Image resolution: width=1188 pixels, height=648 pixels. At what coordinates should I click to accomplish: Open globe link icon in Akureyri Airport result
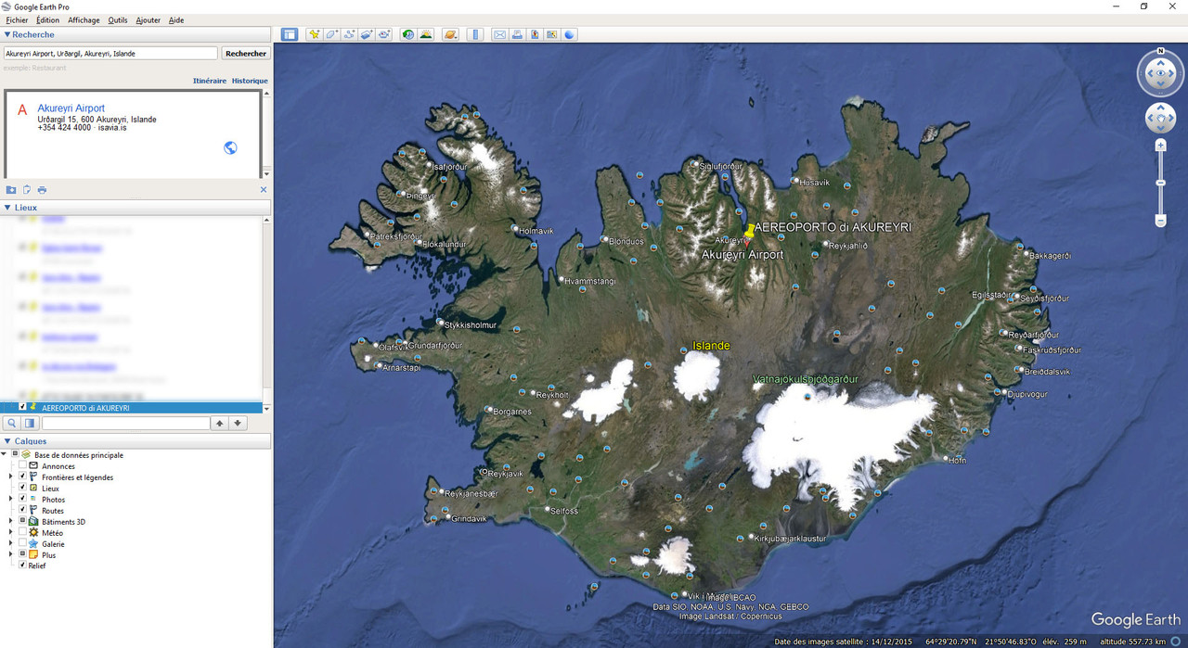230,147
